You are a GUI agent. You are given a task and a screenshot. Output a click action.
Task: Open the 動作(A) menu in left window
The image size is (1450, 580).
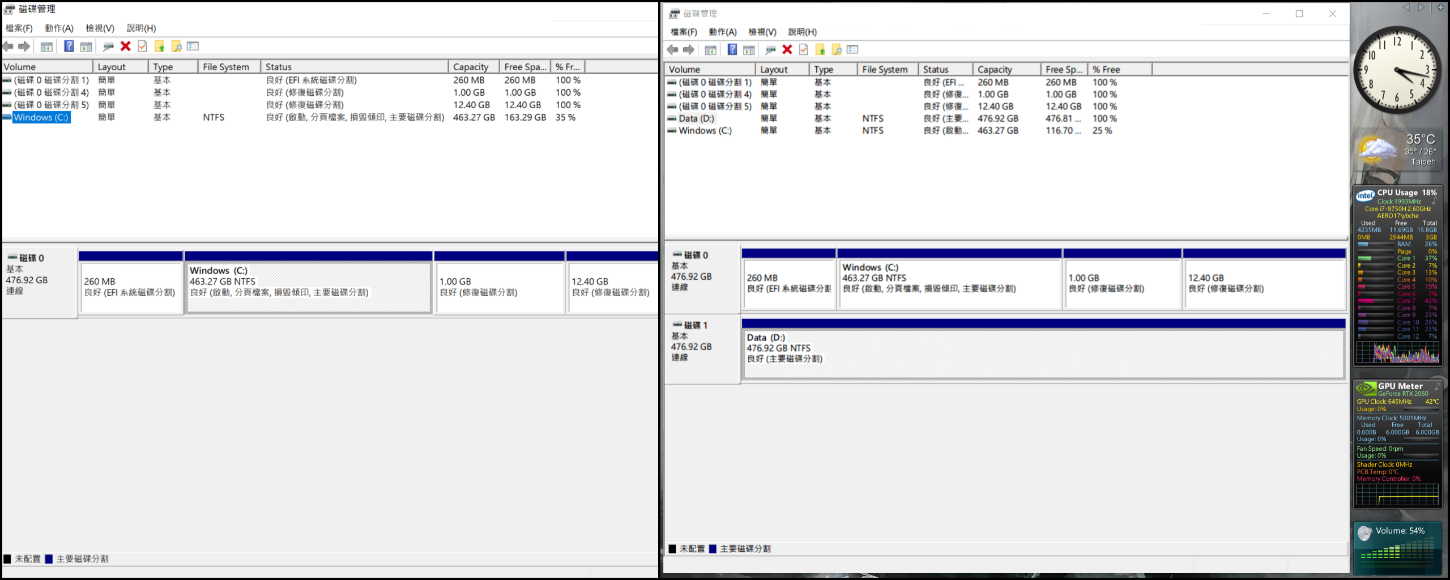pyautogui.click(x=59, y=28)
